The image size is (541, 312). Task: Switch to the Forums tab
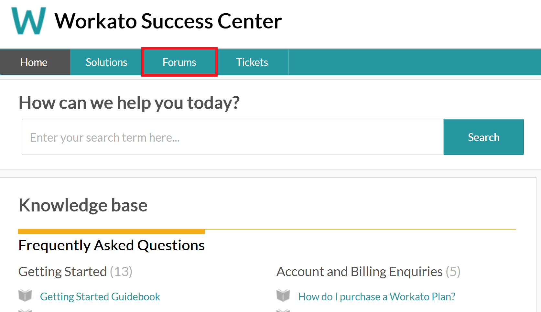(179, 62)
